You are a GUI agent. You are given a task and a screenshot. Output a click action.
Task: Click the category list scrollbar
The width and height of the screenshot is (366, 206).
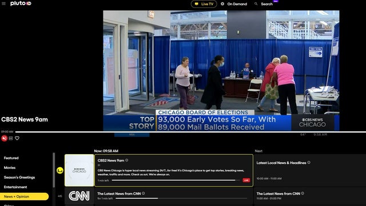(54, 170)
